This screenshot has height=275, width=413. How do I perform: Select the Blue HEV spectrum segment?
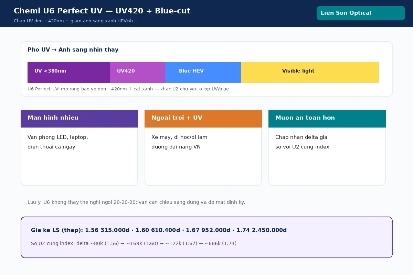click(x=203, y=72)
